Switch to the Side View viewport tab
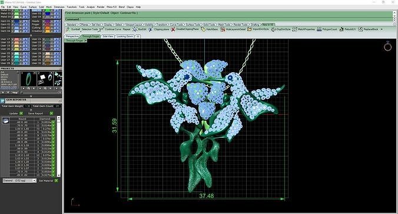This screenshot has height=214, width=398. [x=108, y=36]
